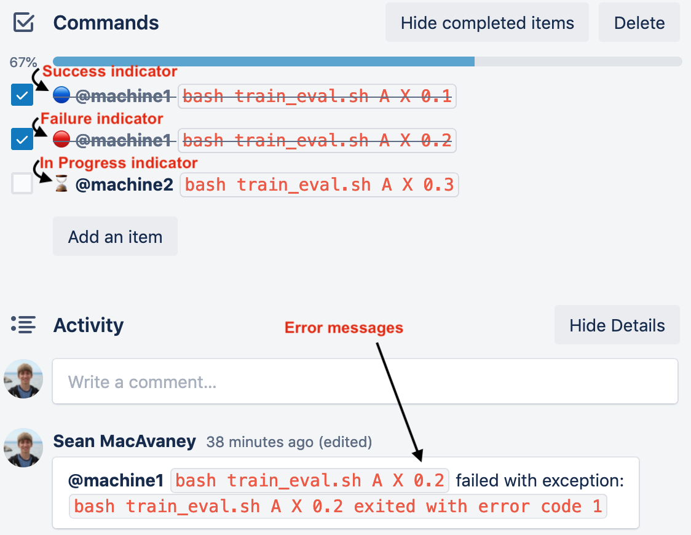
Task: Click the Commands checklist icon
Action: [23, 23]
